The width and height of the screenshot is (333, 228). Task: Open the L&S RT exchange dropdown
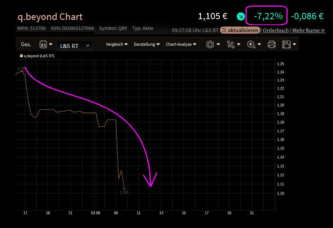coord(75,46)
